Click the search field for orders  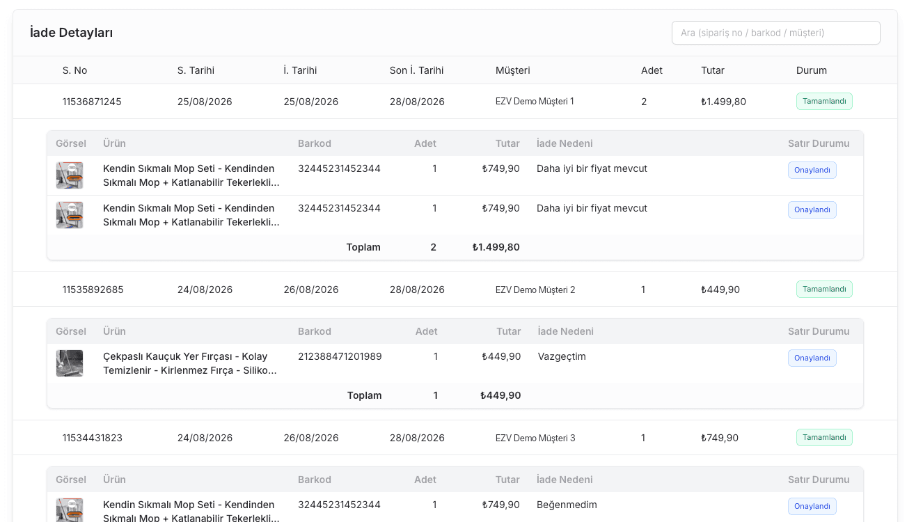coord(775,33)
